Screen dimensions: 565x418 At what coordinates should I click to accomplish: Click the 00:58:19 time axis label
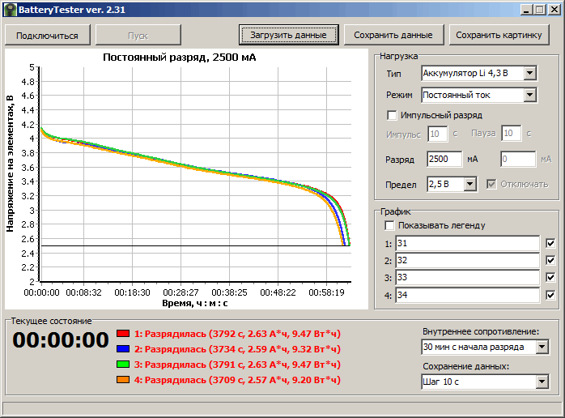pyautogui.click(x=326, y=292)
